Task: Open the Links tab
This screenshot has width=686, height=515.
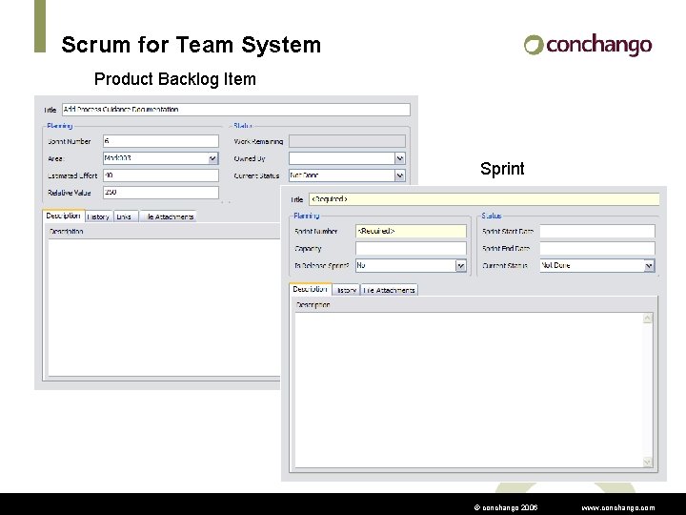Action: pos(125,216)
